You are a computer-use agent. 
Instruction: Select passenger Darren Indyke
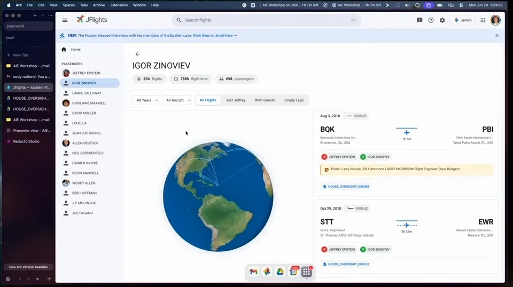[x=90, y=163]
